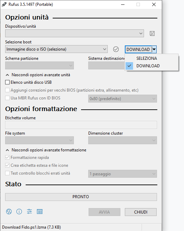Toggle Formattazione rapida checkbox
This screenshot has height=231, width=184.
coord(8,158)
